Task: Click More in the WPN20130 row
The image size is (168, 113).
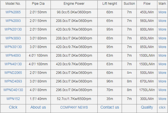Action: (x=162, y=29)
